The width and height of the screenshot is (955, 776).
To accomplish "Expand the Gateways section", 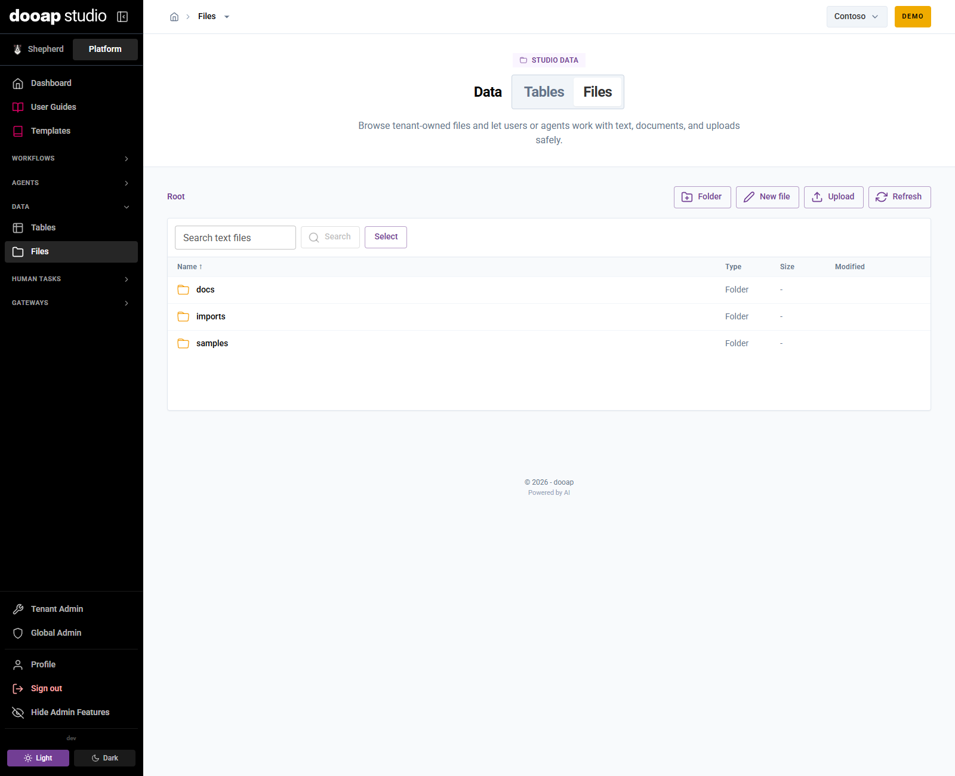I will 71,303.
